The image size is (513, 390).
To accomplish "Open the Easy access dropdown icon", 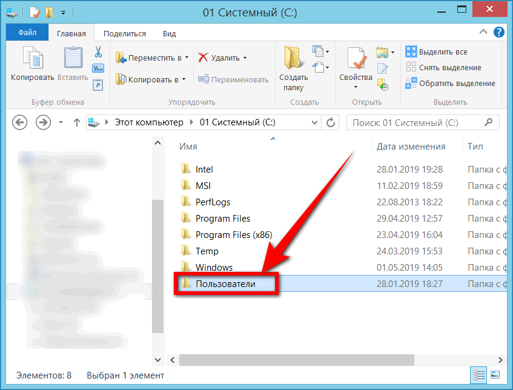I will (320, 68).
